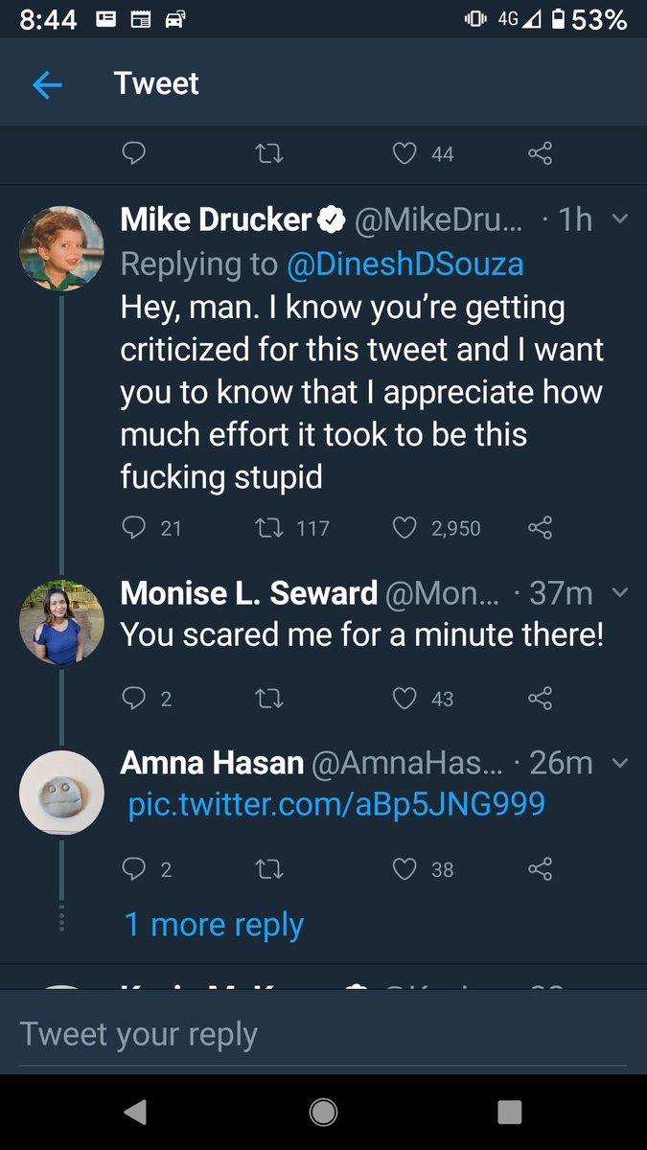The height and width of the screenshot is (1150, 647).
Task: Retweet Amna Hasan's tweet
Action: 270,869
